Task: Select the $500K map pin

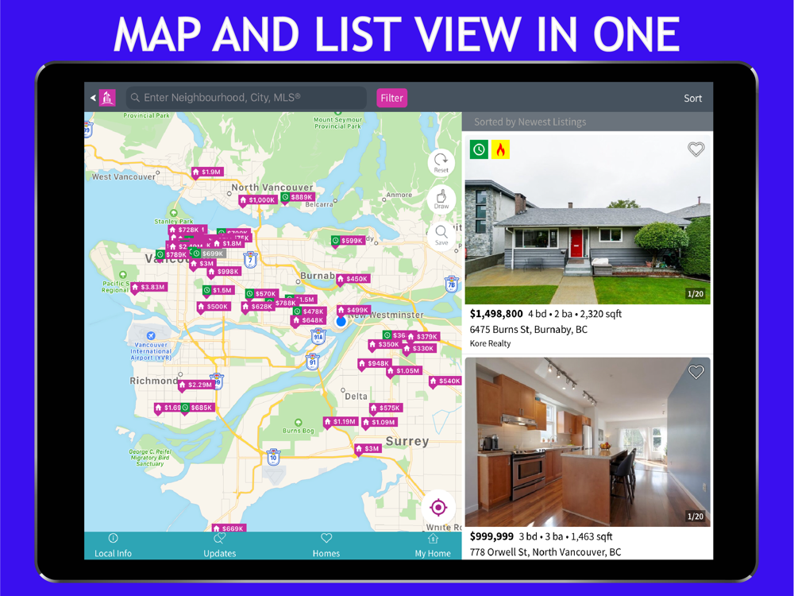Action: coord(214,307)
